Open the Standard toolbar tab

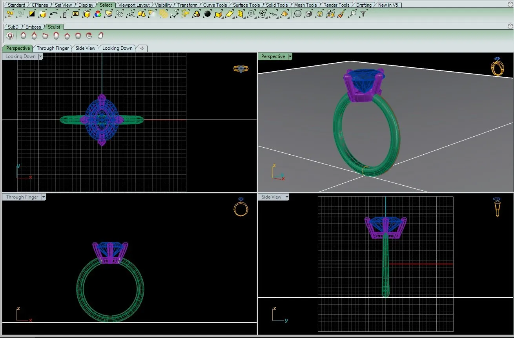click(x=16, y=5)
